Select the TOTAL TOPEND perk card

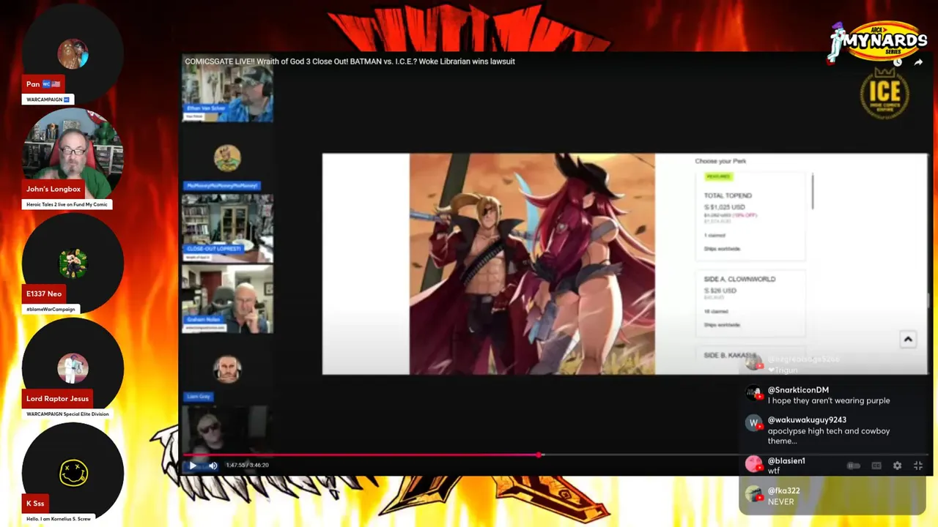tap(752, 217)
